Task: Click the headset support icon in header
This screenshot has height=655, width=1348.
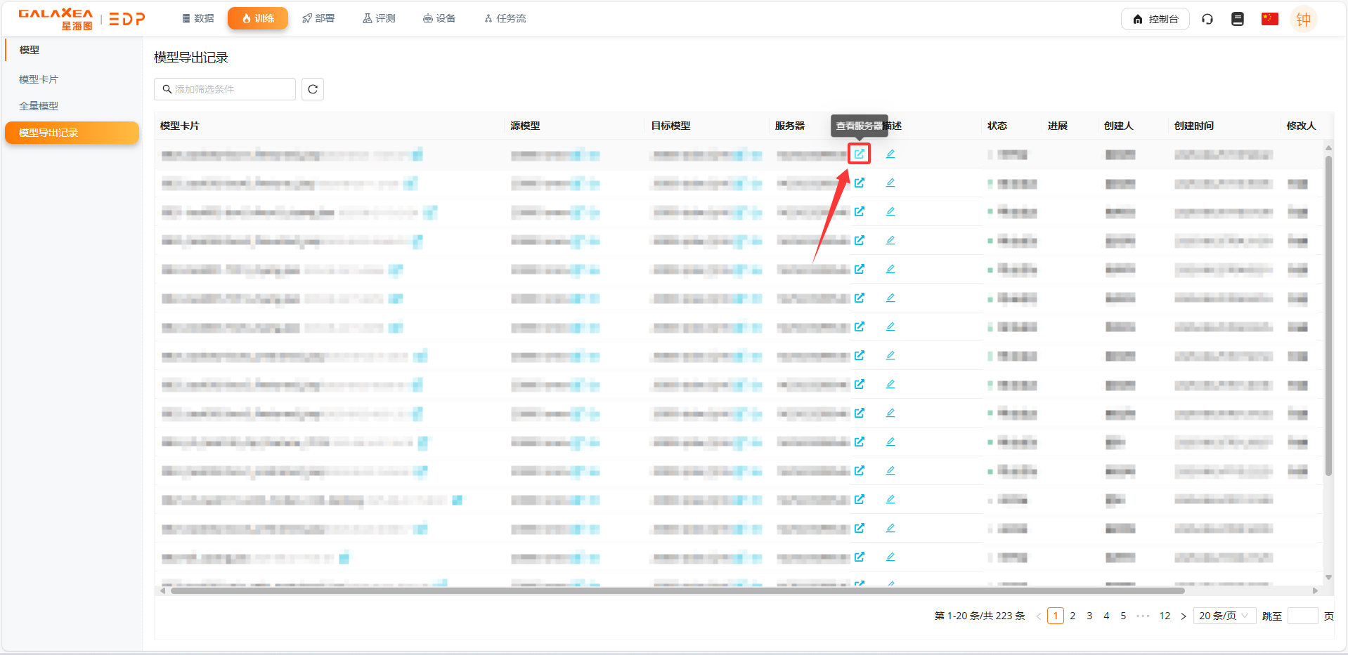Action: pyautogui.click(x=1207, y=19)
